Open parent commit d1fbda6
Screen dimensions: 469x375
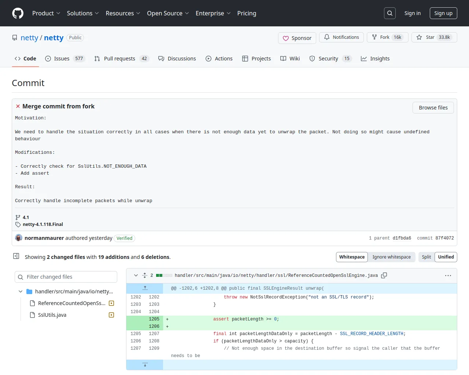point(402,238)
